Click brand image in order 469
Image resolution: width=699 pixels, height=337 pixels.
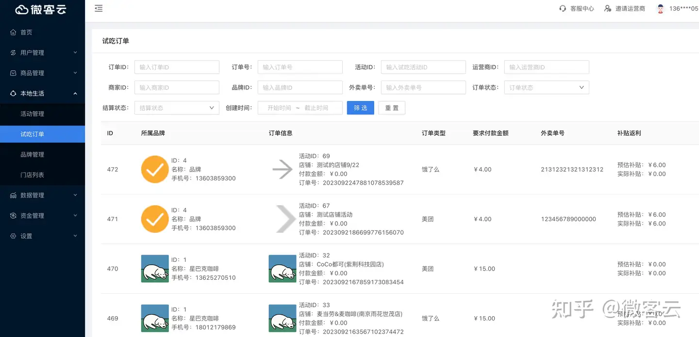point(155,319)
